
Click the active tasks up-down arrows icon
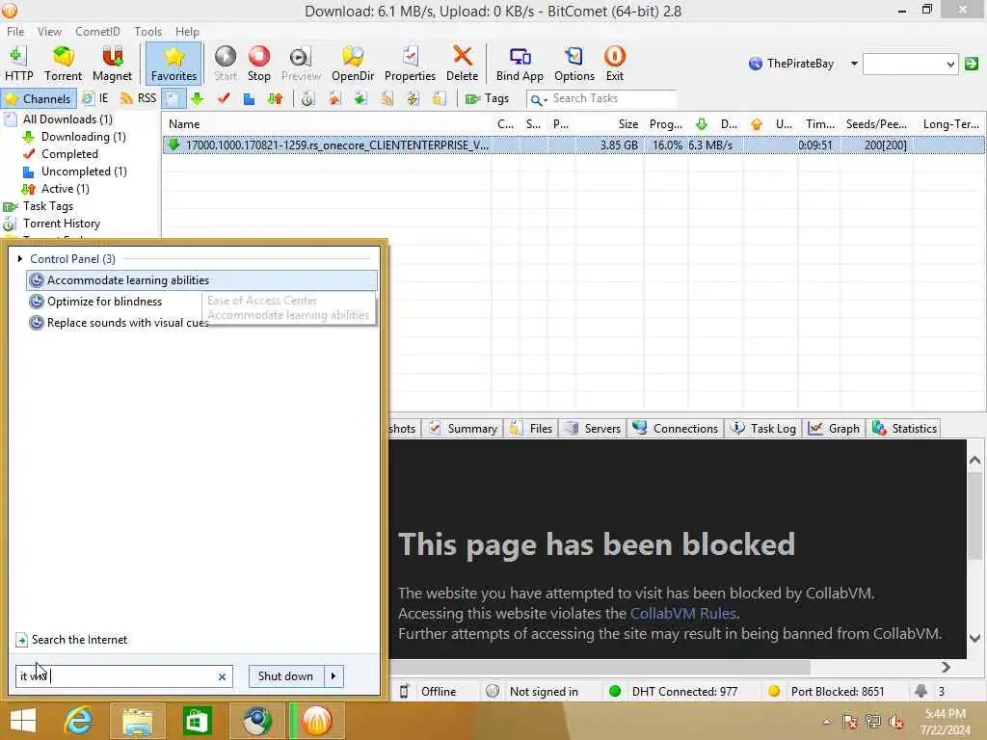pyautogui.click(x=275, y=99)
